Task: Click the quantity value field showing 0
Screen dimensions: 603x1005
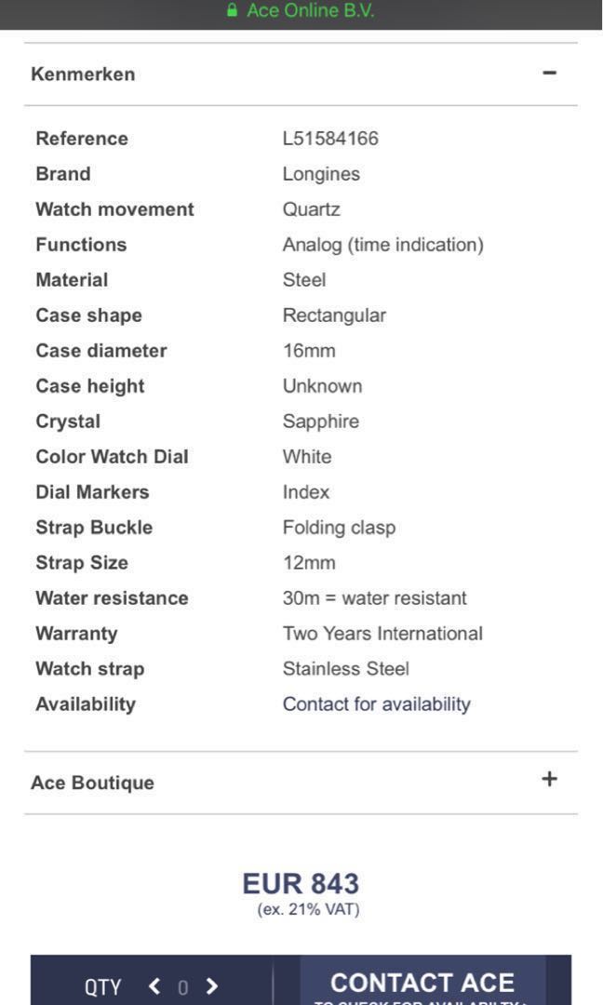Action: pos(183,987)
